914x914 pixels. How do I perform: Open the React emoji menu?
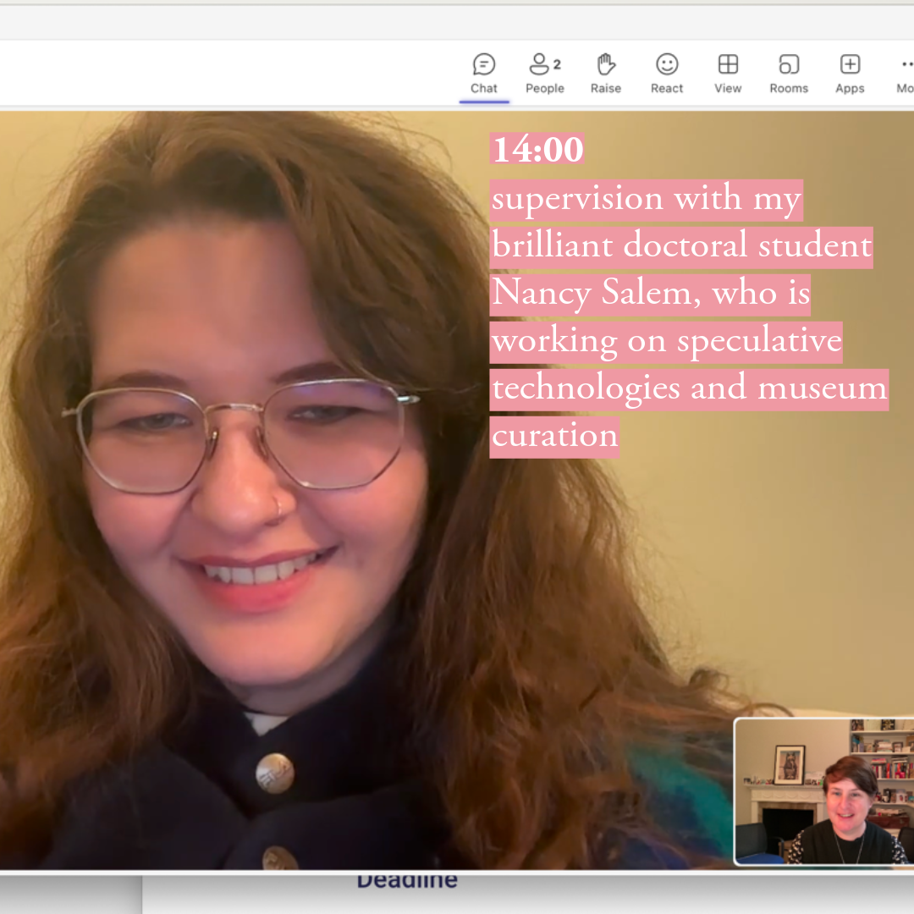click(x=667, y=74)
